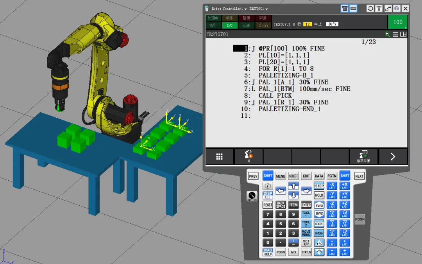This screenshot has height=264, width=422.
Task: Click the I/O key on keypad
Action: click(x=293, y=252)
